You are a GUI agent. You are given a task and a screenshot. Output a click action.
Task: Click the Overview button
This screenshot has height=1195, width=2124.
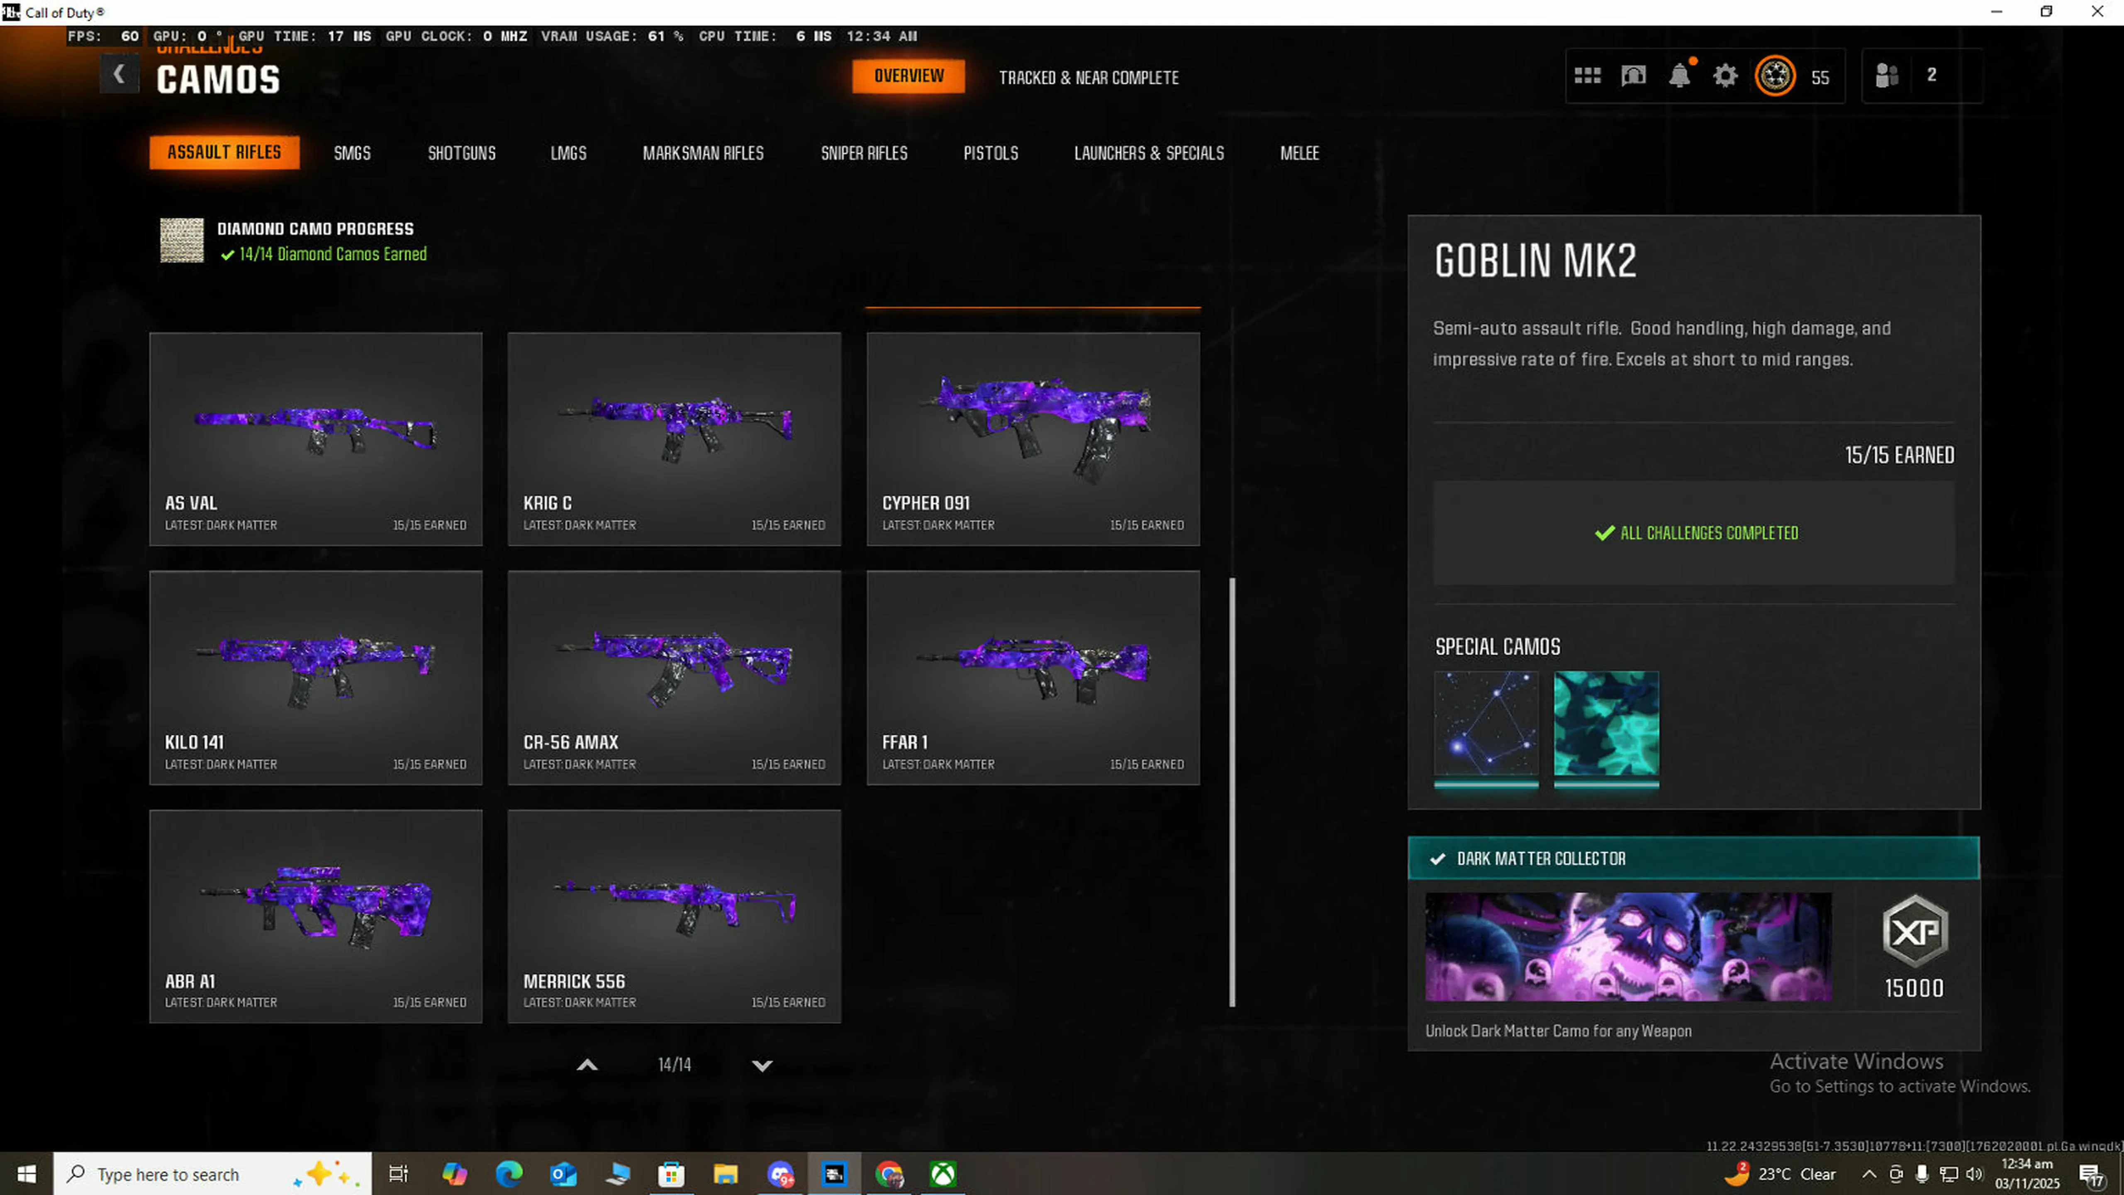(x=909, y=76)
